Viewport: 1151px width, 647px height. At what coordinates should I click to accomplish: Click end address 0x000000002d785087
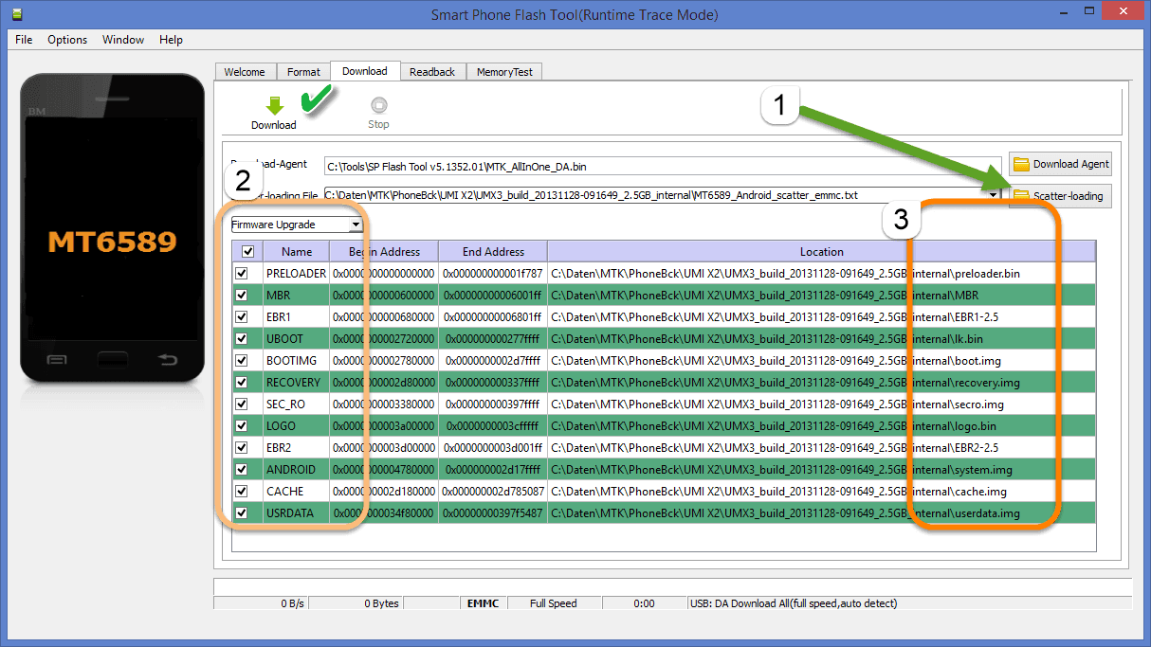493,491
